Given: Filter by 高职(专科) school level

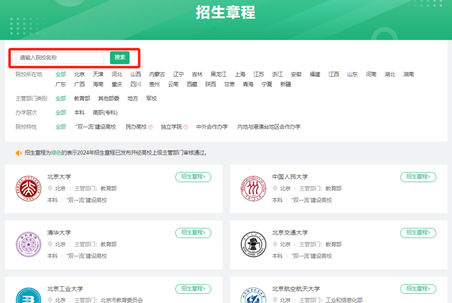Looking at the screenshot, I should click(105, 113).
